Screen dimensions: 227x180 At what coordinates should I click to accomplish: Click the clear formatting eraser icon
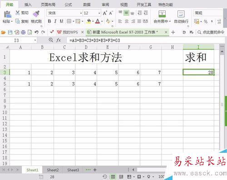coord(108,21)
